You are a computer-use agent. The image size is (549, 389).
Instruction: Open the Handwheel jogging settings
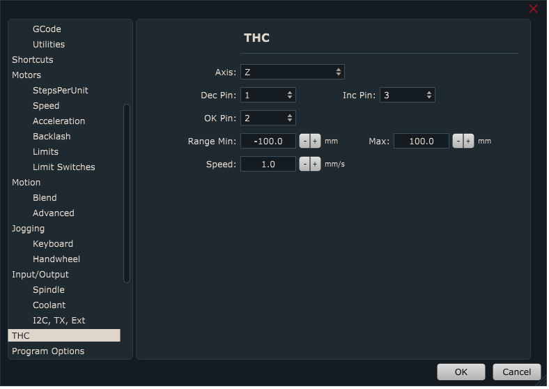[x=56, y=259]
